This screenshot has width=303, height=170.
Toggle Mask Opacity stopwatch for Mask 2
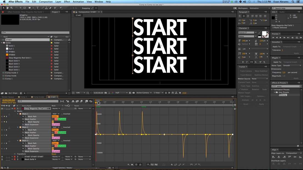coord(23,135)
